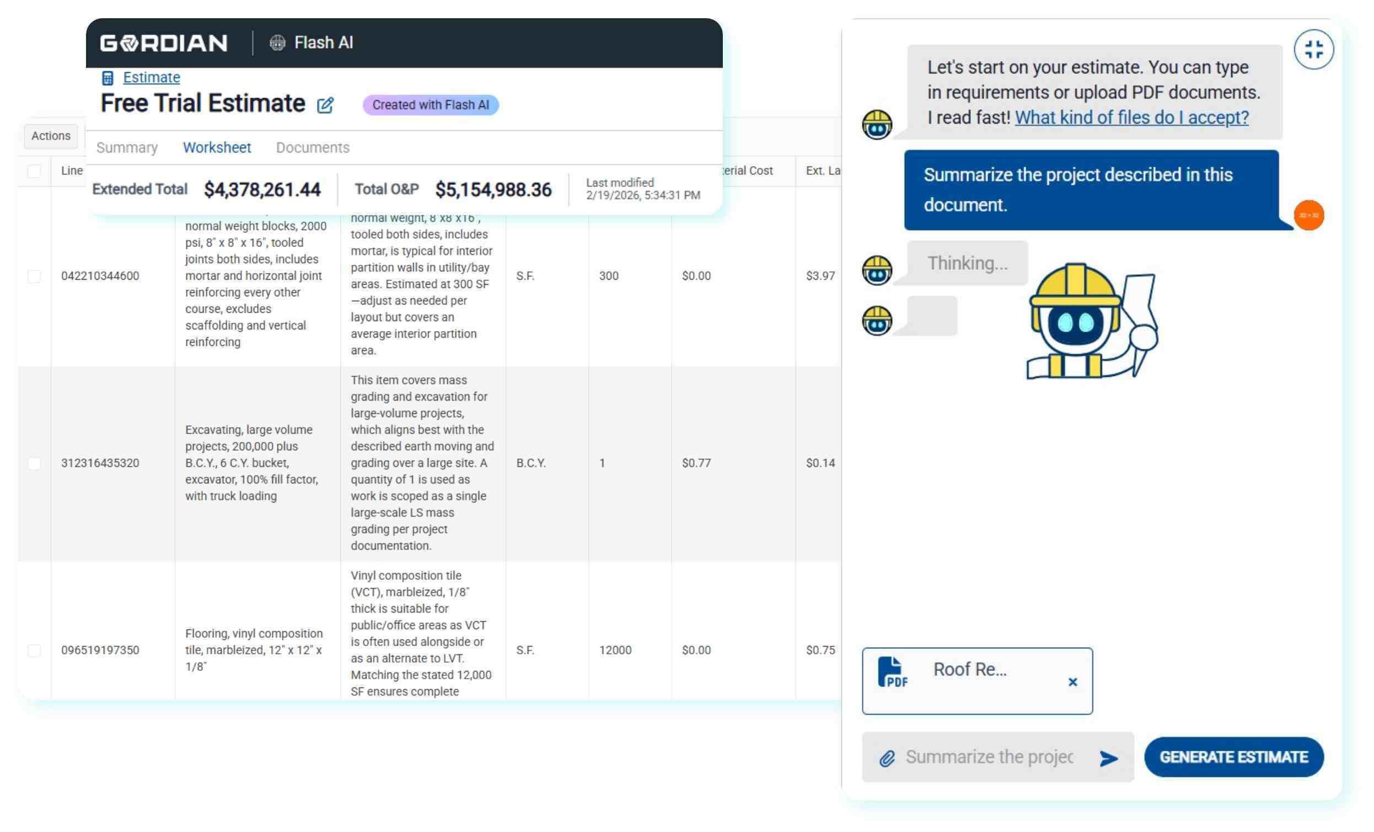Send the message with arrow icon

1109,758
